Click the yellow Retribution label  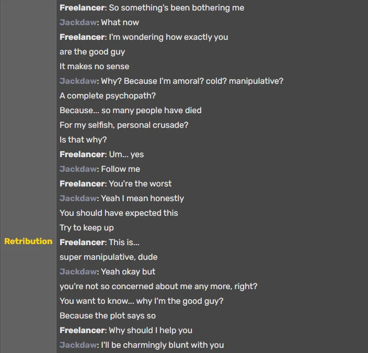(28, 241)
